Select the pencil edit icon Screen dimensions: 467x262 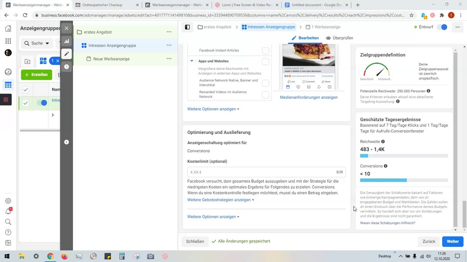click(x=66, y=54)
